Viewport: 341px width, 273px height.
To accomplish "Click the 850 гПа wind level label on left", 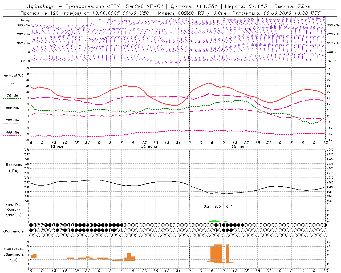I will 23,43.
